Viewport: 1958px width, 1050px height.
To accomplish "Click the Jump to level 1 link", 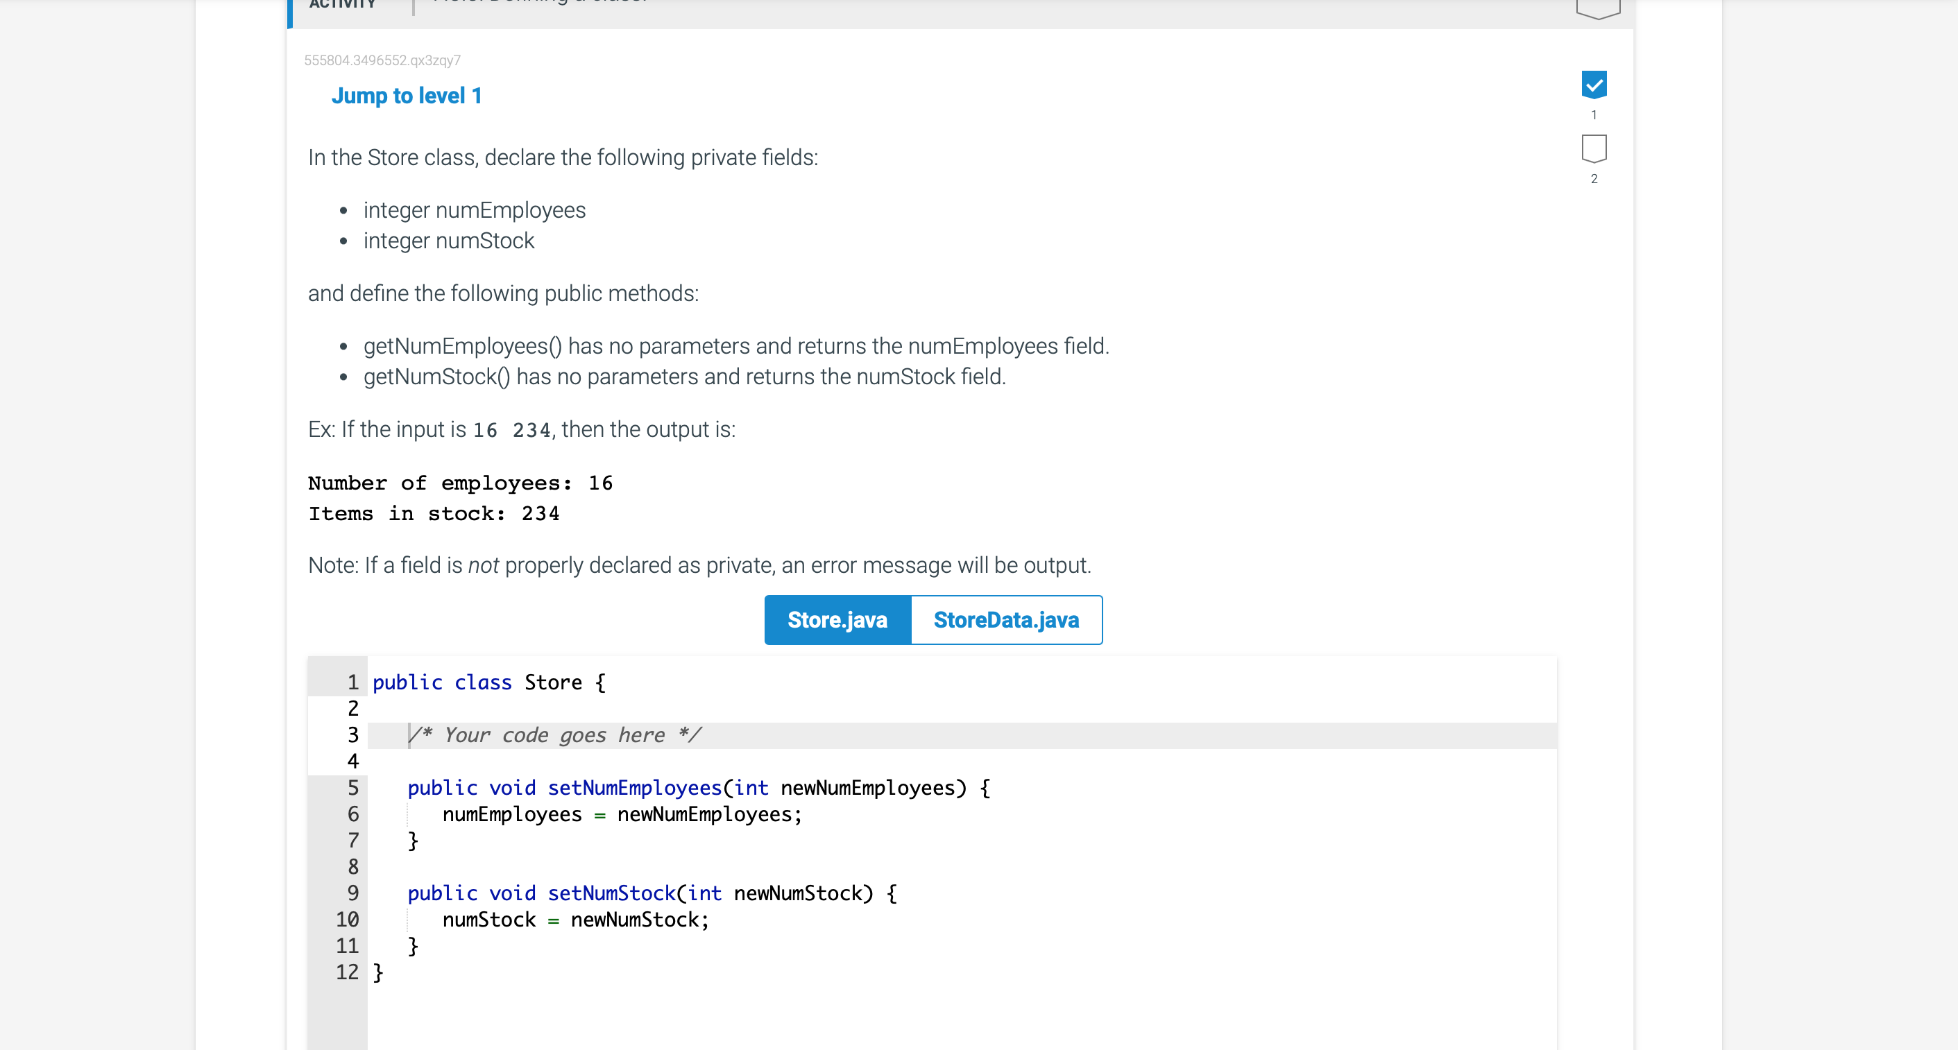I will click(406, 96).
